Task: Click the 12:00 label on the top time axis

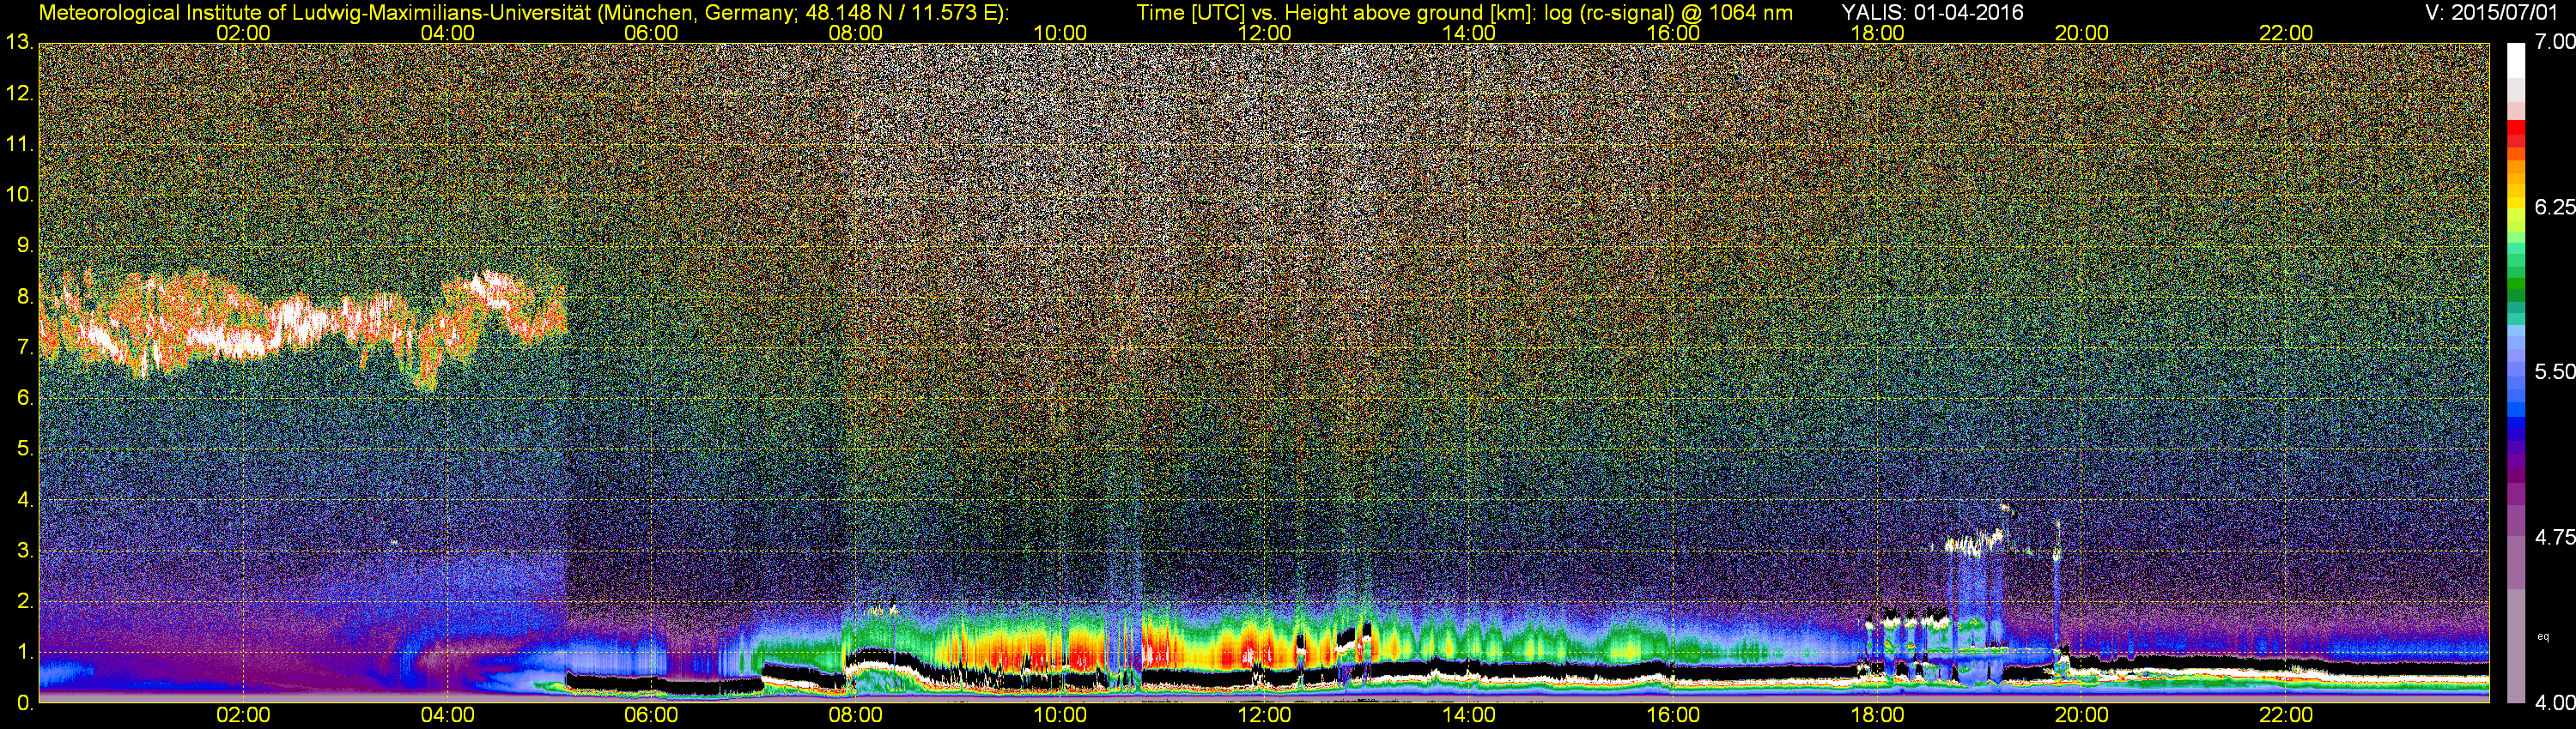Action: pyautogui.click(x=1264, y=33)
